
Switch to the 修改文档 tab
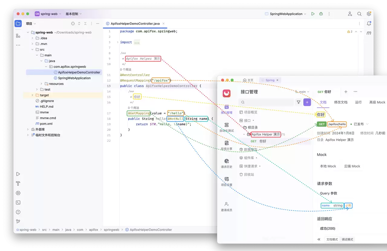tap(341, 102)
